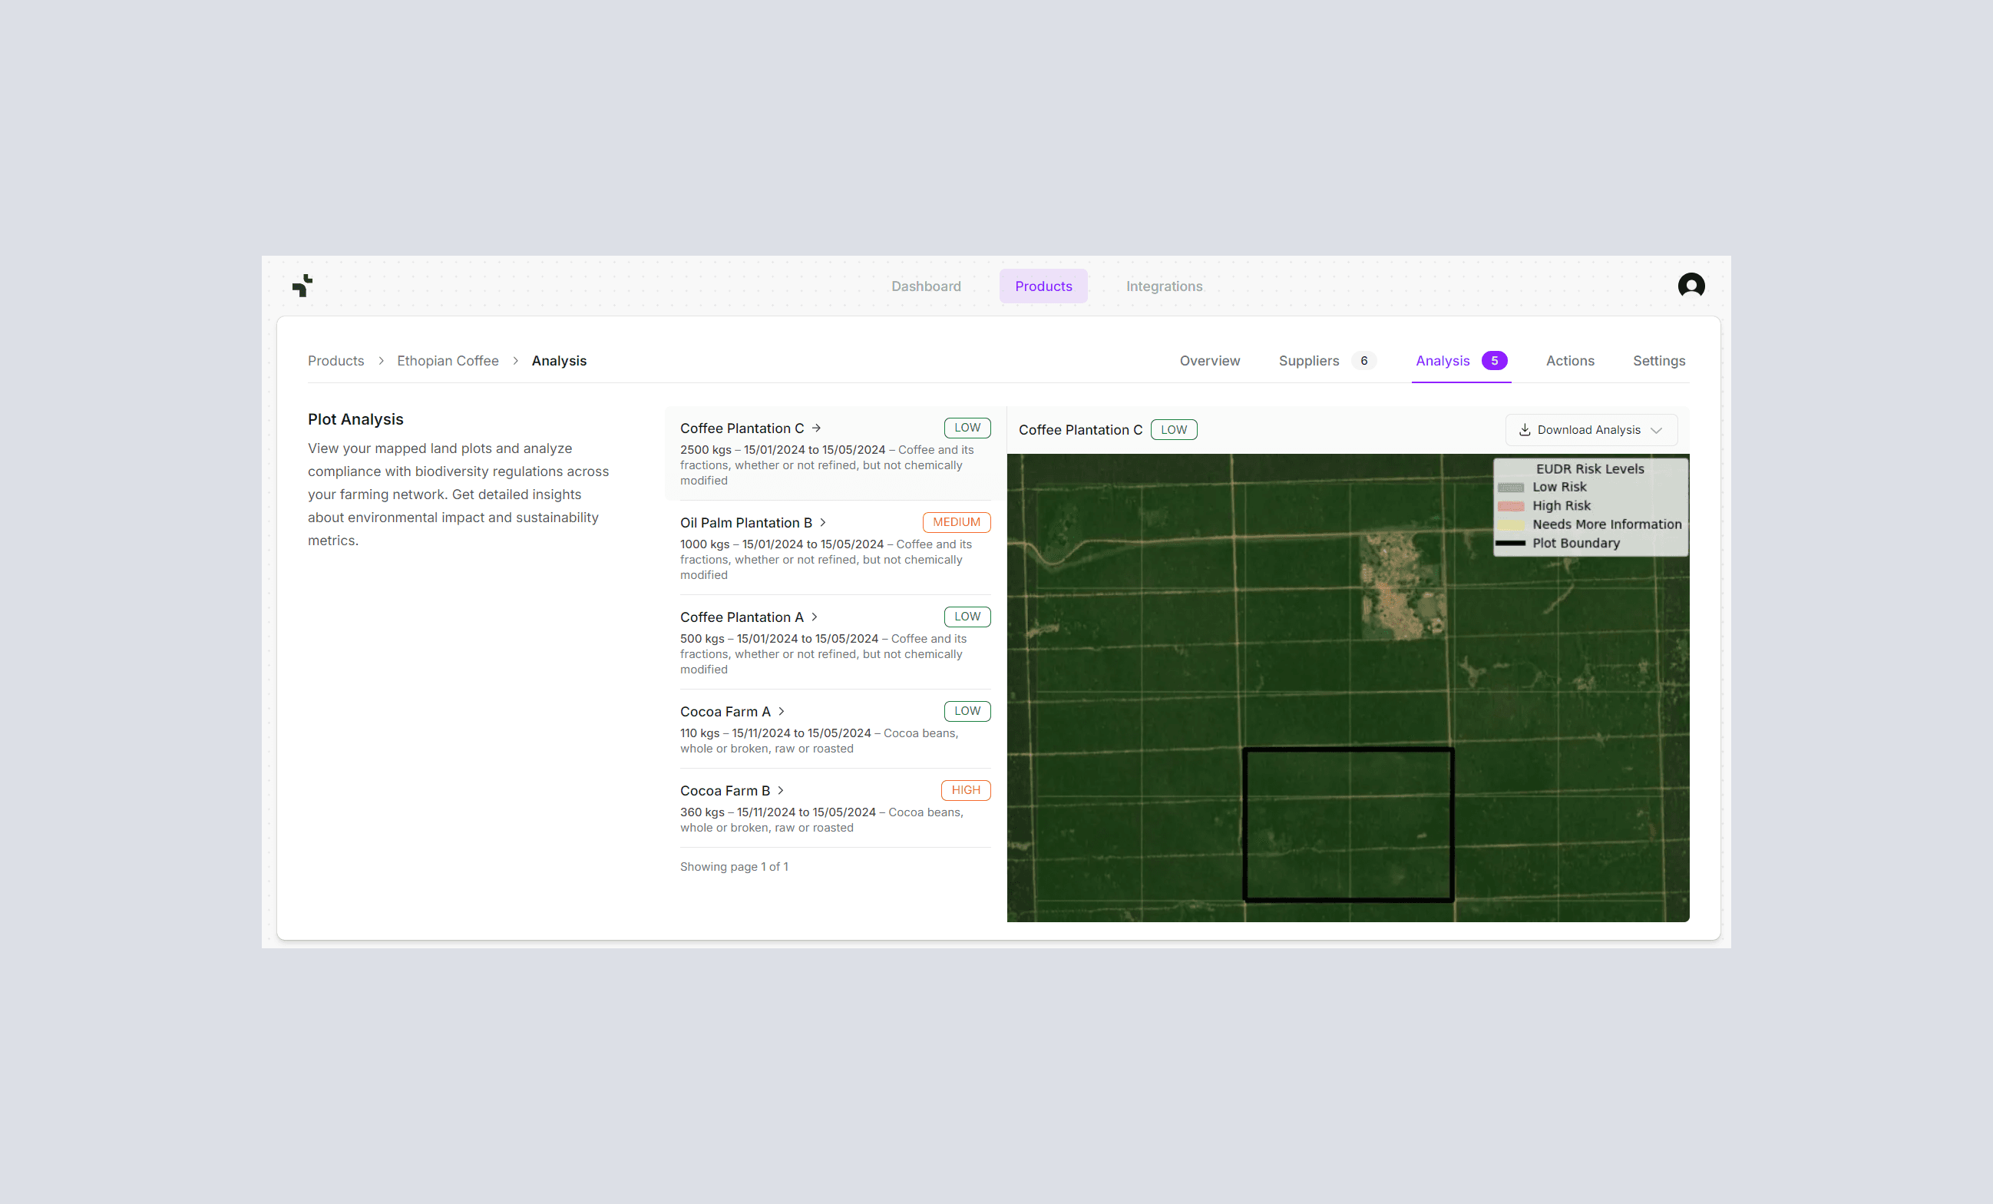Click 'Showing page 1 of 1' text
Viewport: 1993px width, 1204px height.
pyautogui.click(x=734, y=867)
